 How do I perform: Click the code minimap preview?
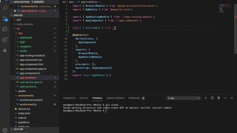225,8
